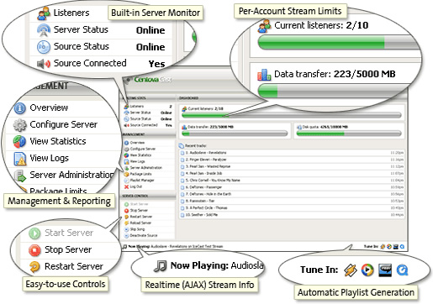Open Playlist Manager in the small dashboard sidebar

tap(142, 181)
